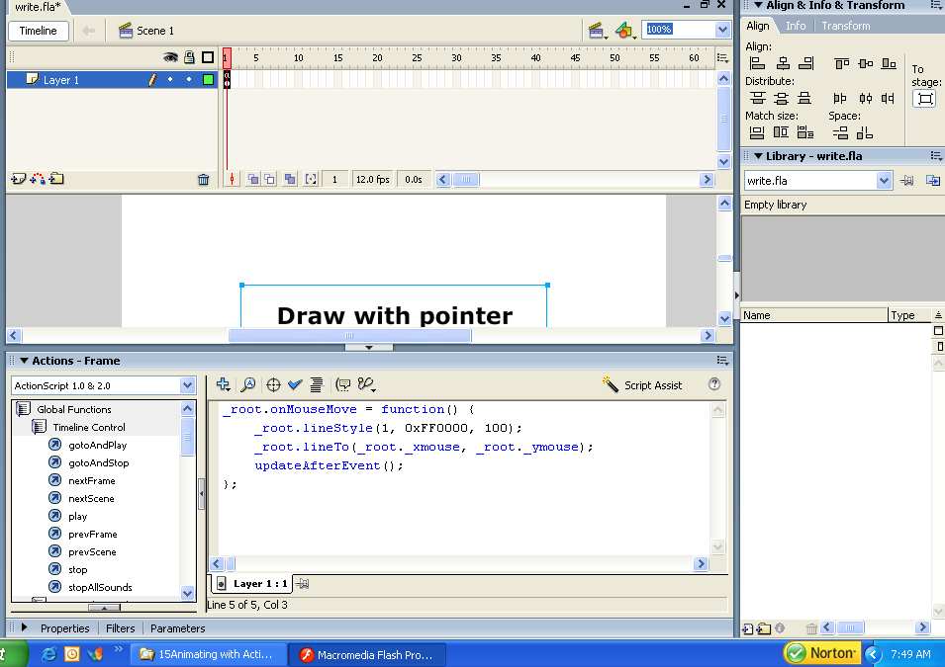The image size is (945, 667).
Task: Click frame 1 playhead marker in timeline ruler
Action: (x=227, y=57)
